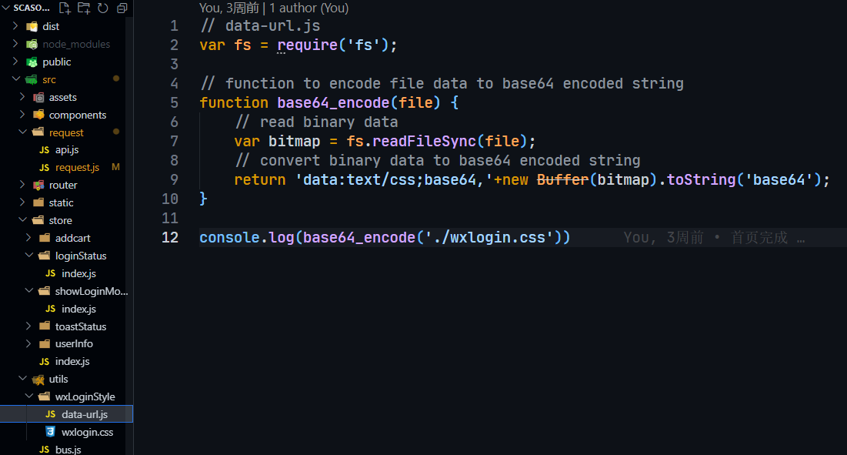This screenshot has height=455, width=847.
Task: Click the node_modules folder icon
Action: pos(32,44)
